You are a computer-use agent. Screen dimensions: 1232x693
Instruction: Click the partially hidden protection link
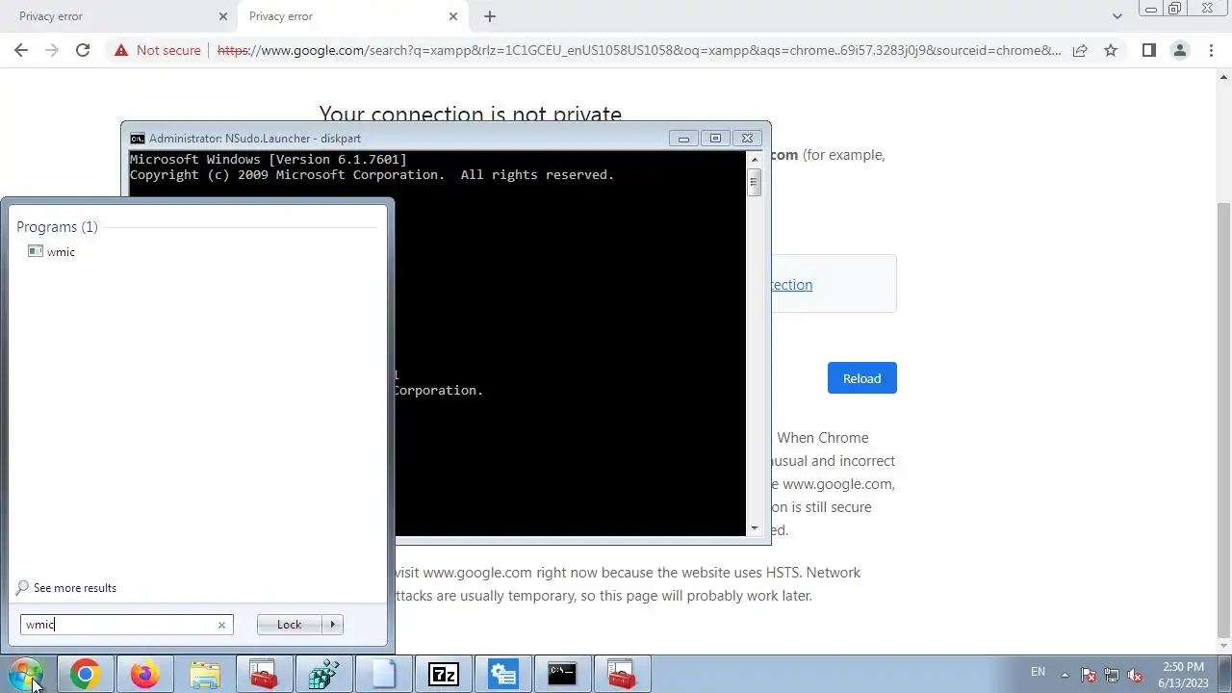click(791, 285)
